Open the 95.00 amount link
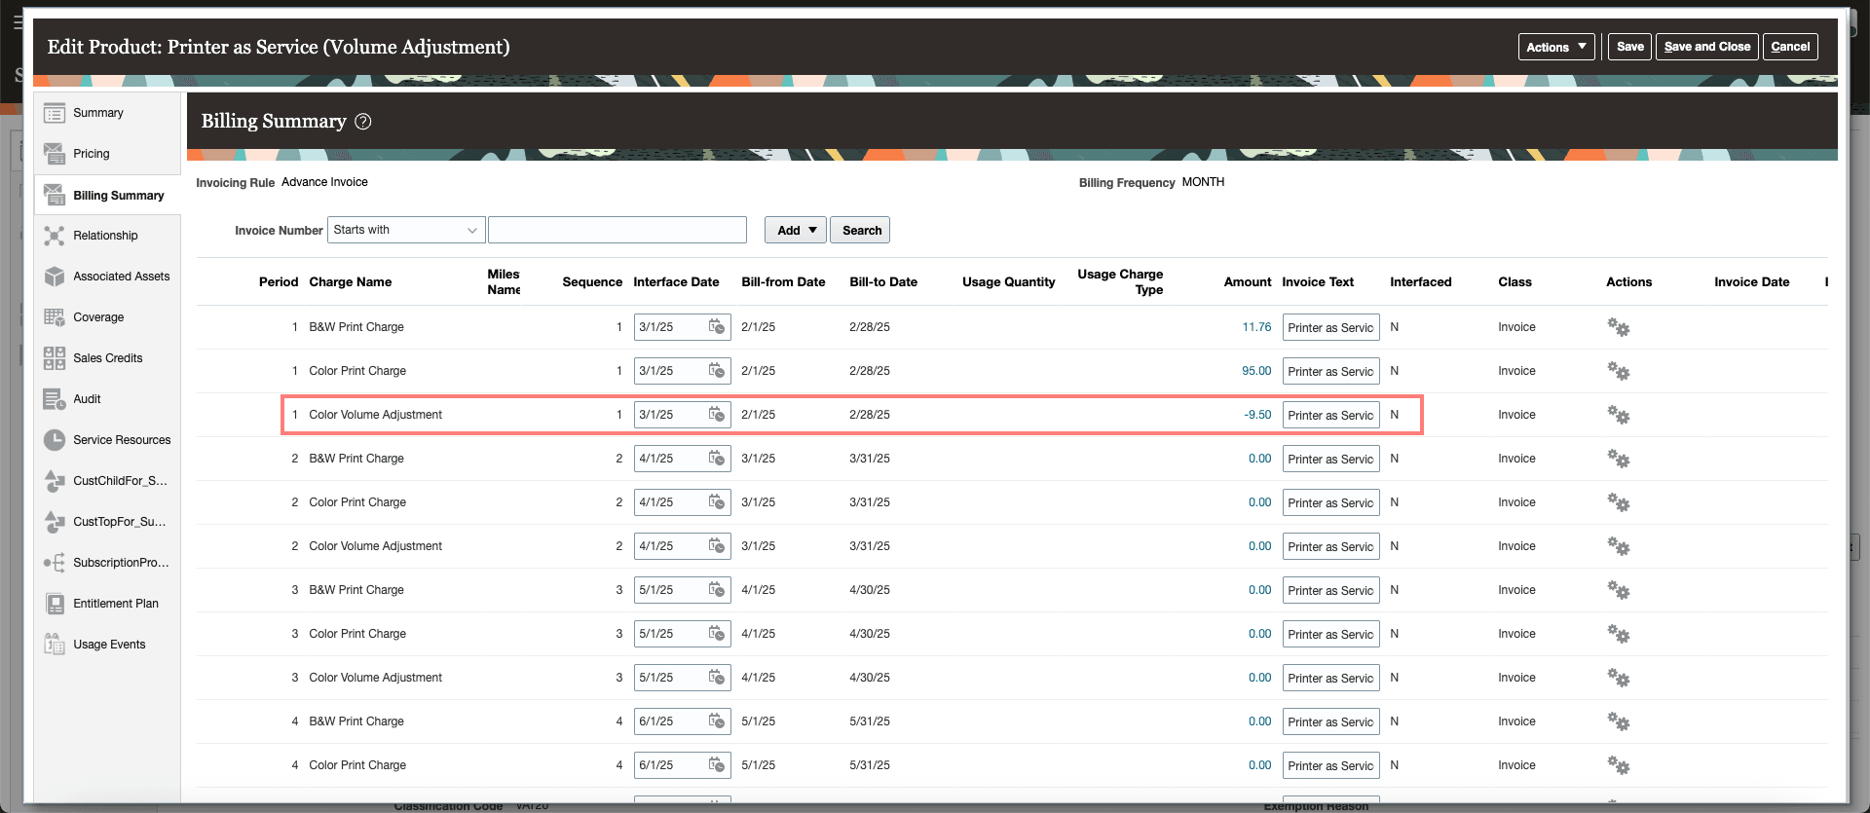This screenshot has height=813, width=1870. pos(1256,371)
